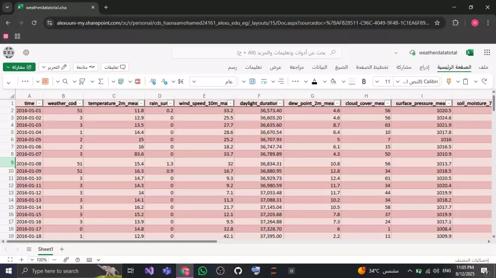Viewport: 496px width, 278px height.
Task: Open Visual Studio from the taskbar
Action: (149, 271)
